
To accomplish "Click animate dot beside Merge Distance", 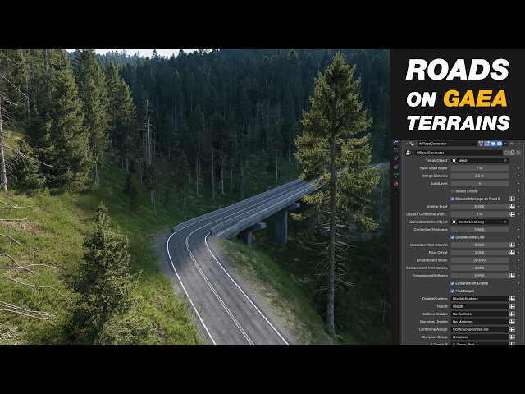I will pyautogui.click(x=518, y=176).
